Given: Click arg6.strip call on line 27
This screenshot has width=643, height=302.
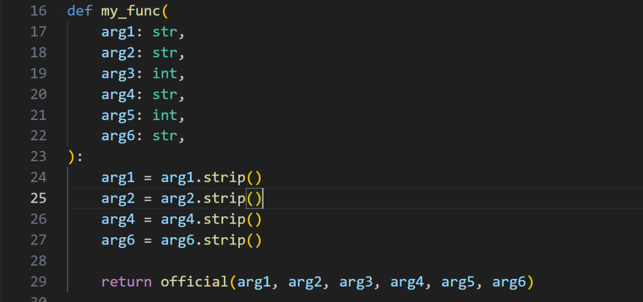Looking at the screenshot, I should [211, 240].
